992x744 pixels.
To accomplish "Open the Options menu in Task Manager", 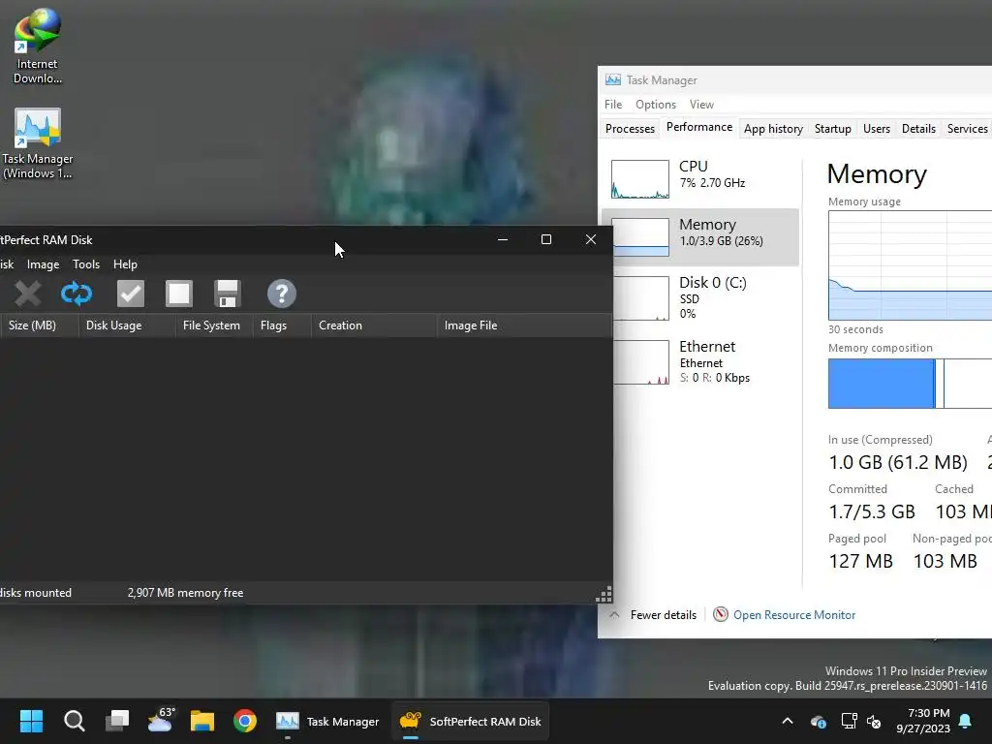I will click(656, 105).
